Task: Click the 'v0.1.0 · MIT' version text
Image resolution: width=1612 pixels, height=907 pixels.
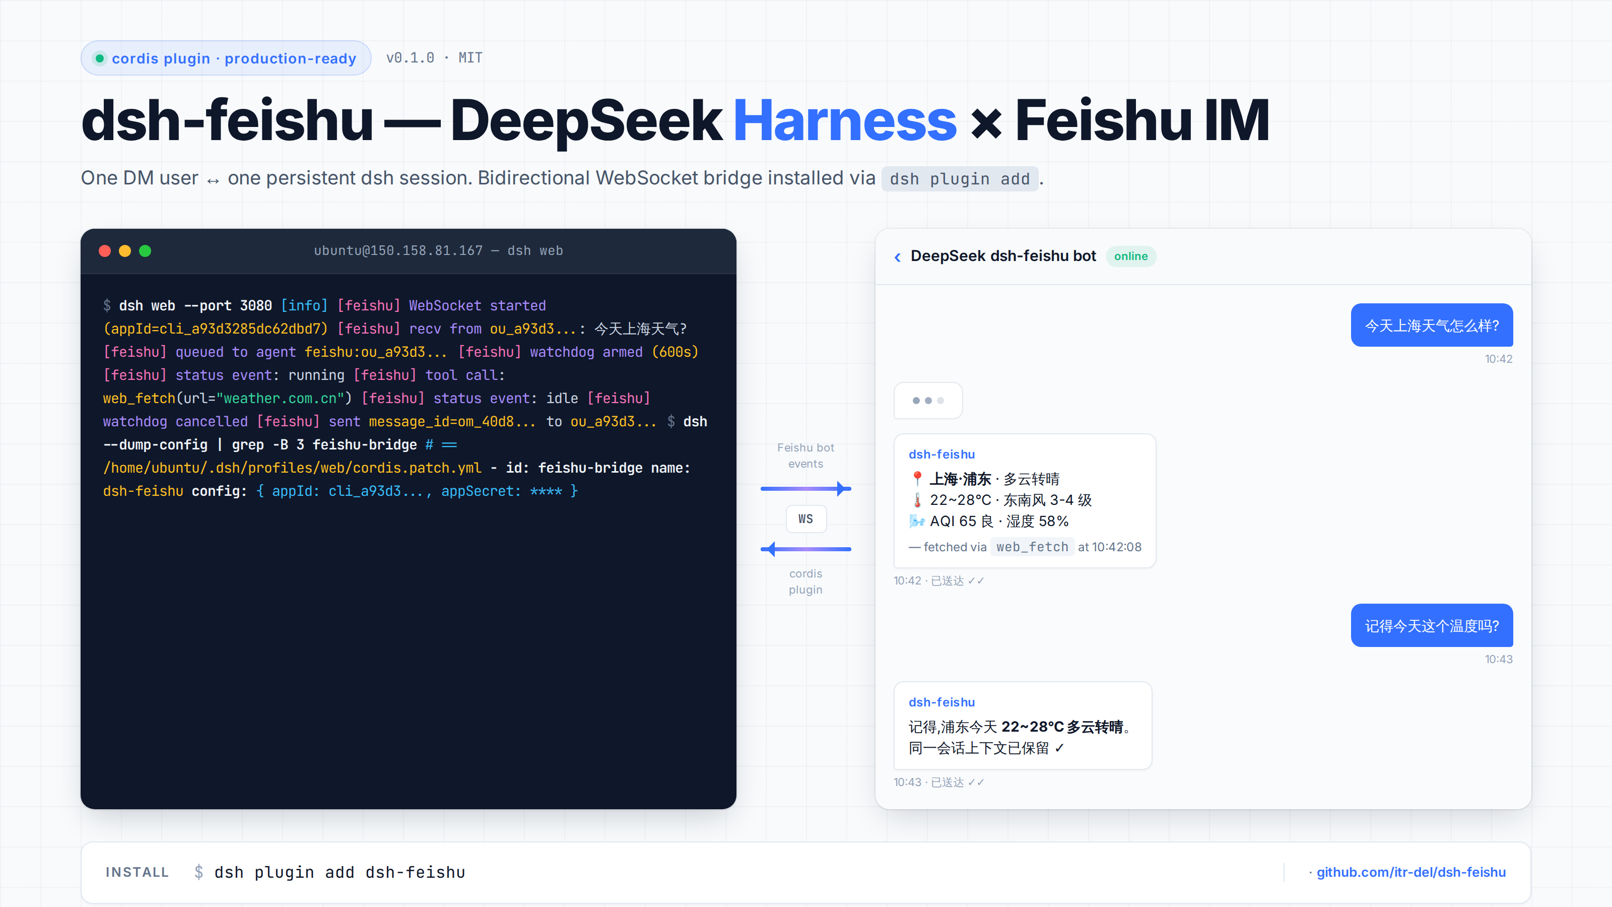Action: pyautogui.click(x=434, y=58)
